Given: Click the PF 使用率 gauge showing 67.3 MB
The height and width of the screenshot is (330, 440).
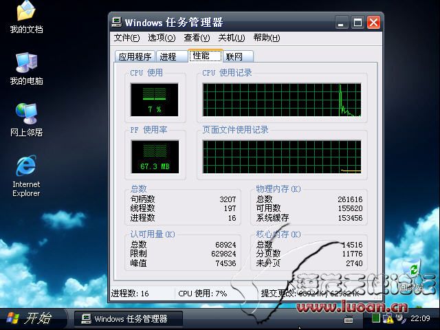Looking at the screenshot, I should coord(155,157).
